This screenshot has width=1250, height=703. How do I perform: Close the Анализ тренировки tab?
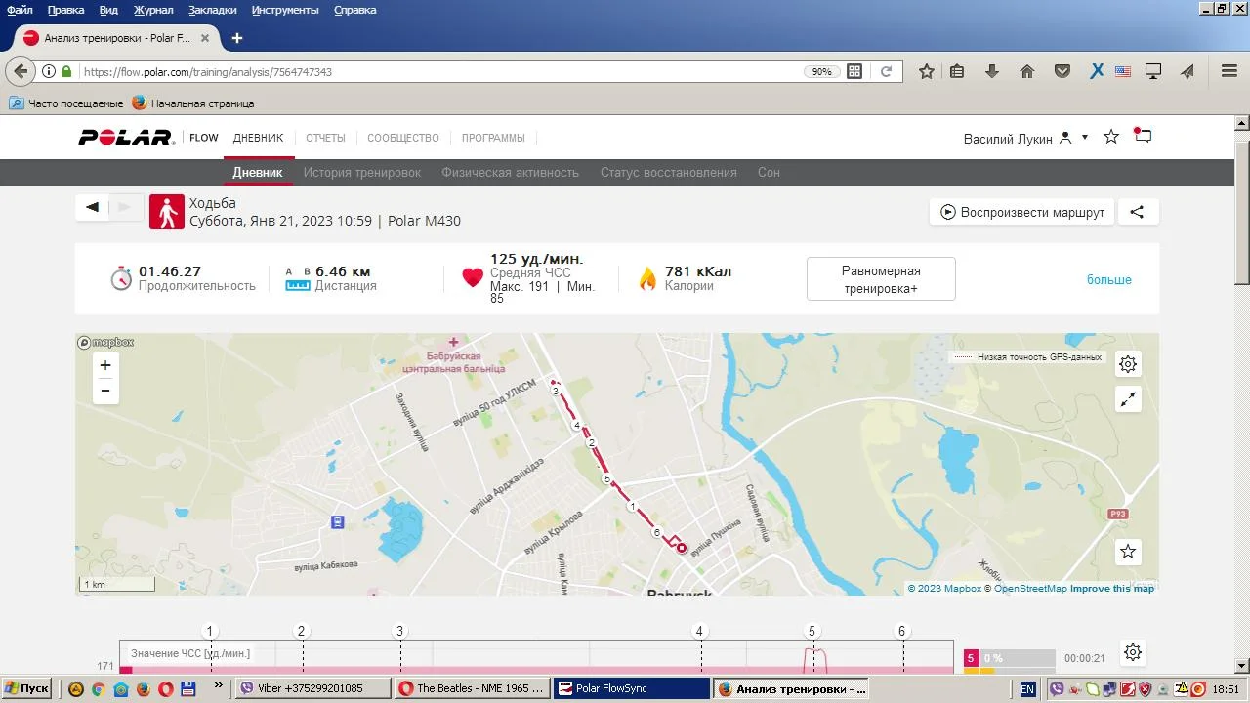[205, 38]
